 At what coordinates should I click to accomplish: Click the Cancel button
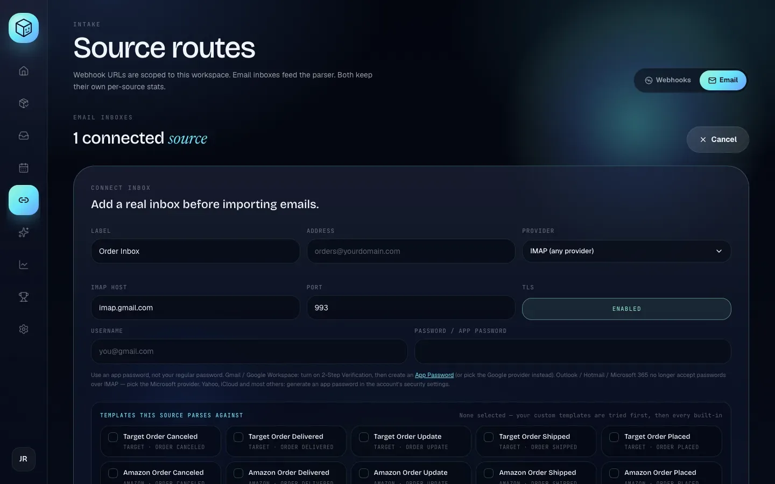(x=717, y=139)
